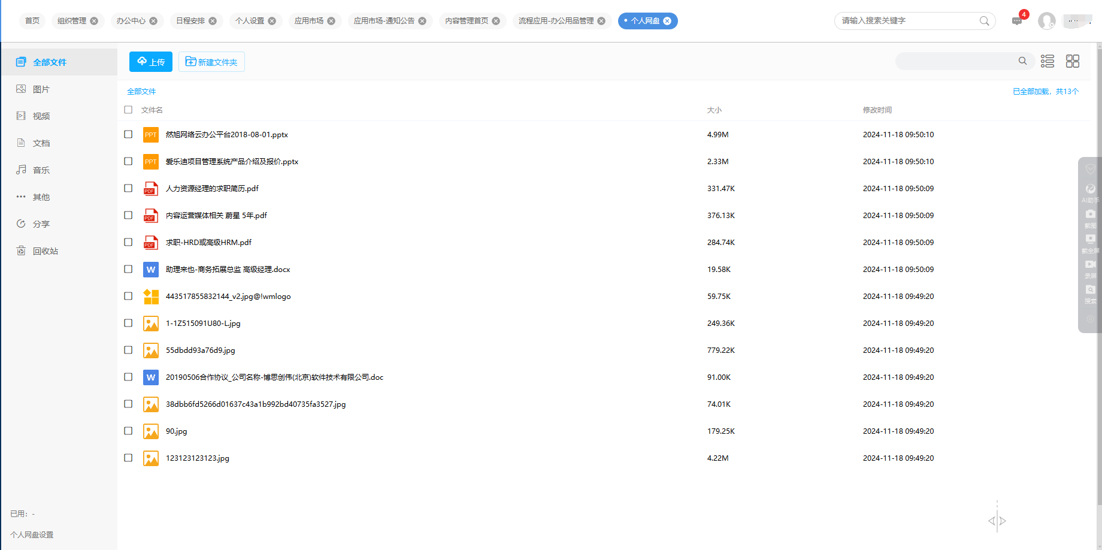Click PPT icon of 然旭网络云办公平台 file

coord(151,135)
